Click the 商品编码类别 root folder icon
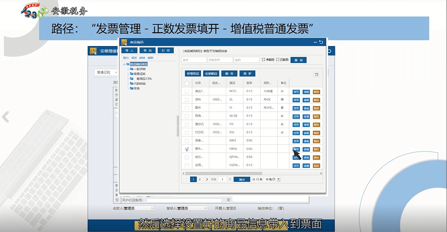Screen dimensions: 447x232 click(128, 64)
